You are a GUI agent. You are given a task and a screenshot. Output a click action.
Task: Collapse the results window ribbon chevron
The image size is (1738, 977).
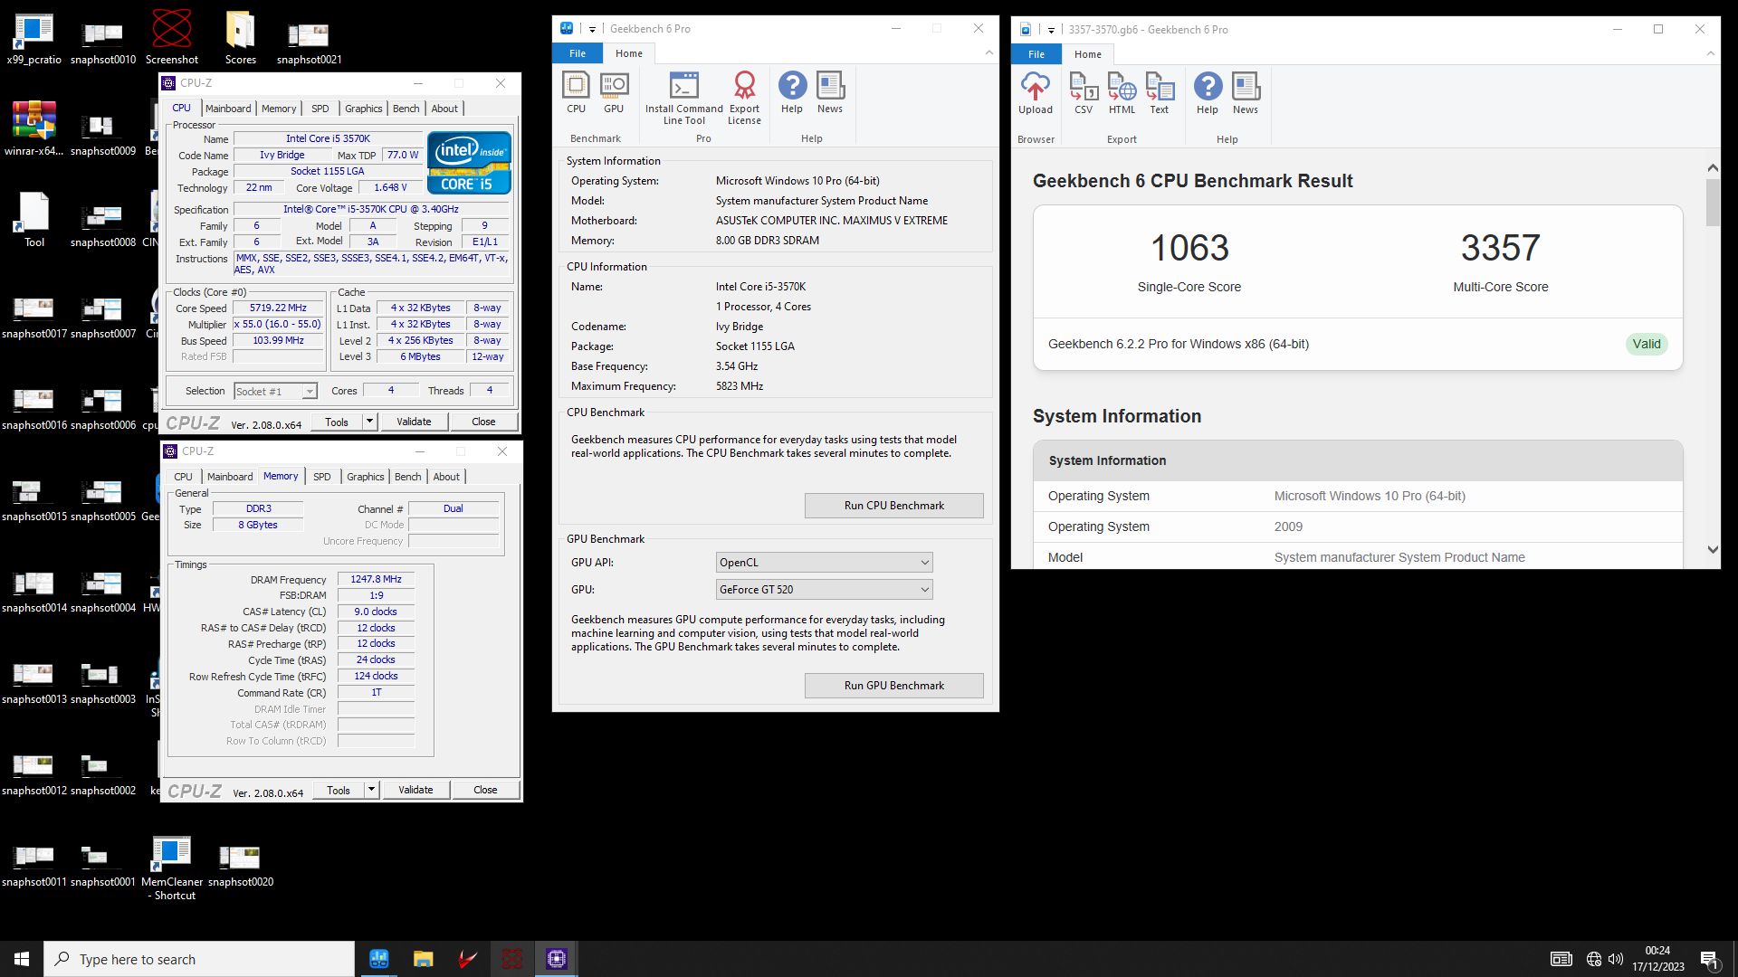pos(1710,54)
